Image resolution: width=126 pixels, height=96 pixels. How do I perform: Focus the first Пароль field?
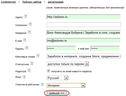[x=61, y=48]
